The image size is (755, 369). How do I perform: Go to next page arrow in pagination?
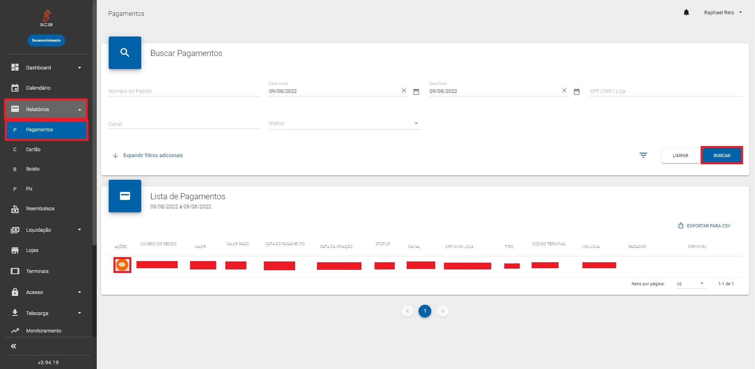[442, 311]
